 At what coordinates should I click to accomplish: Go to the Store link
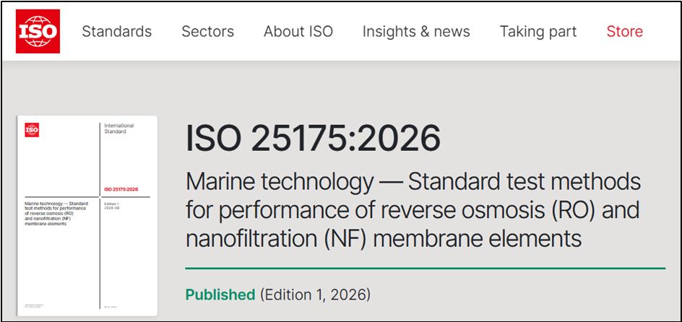(x=625, y=31)
